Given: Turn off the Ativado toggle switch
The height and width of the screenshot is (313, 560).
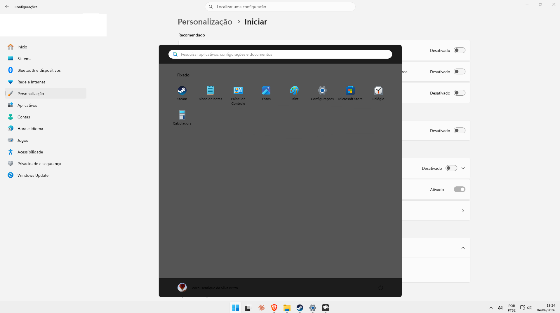Looking at the screenshot, I should (459, 189).
